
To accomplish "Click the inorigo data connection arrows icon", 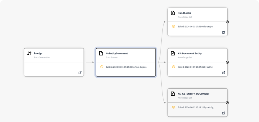I will point(29,53).
